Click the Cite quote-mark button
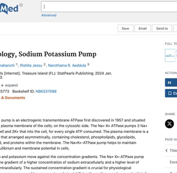177x173 pixels. pyautogui.click(x=171, y=82)
